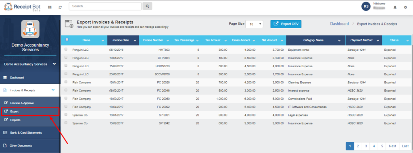Open the Name column filter arrow
Image resolution: width=413 pixels, height=153 pixels.
(103, 41)
